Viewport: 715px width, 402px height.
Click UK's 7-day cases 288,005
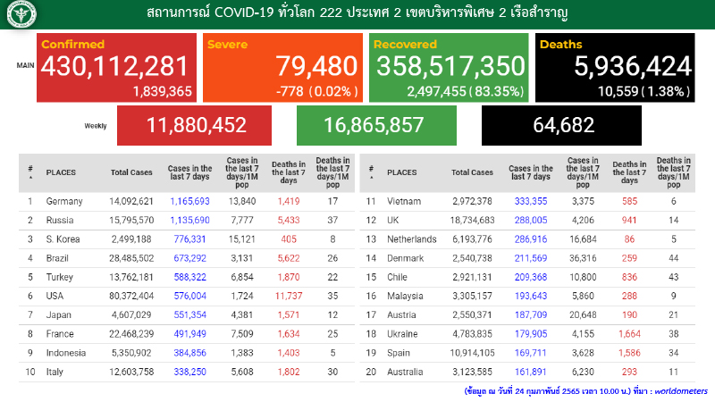(531, 220)
